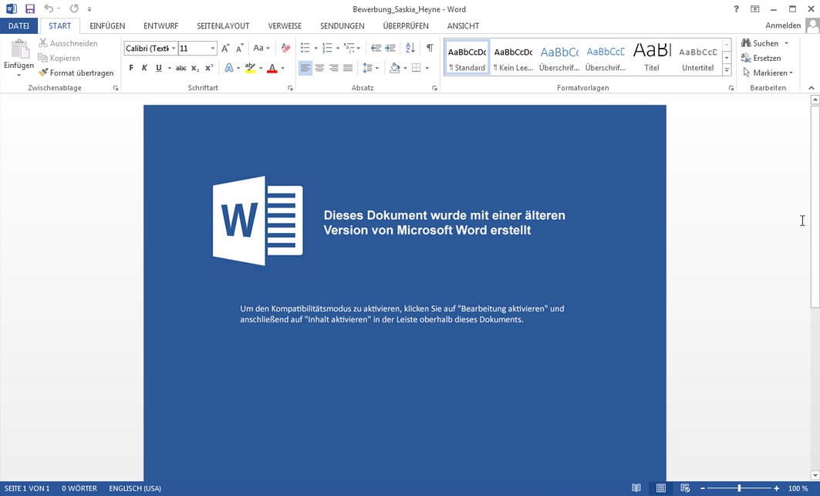Viewport: 820px width, 496px height.
Task: Open the Markieren select dropdown
Action: (768, 73)
